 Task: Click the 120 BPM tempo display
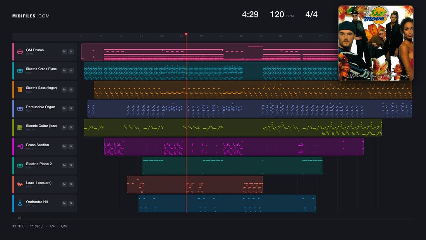(282, 14)
